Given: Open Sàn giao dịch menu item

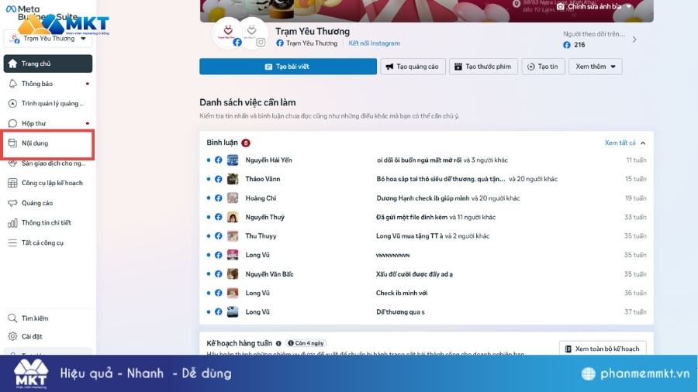Looking at the screenshot, I should [x=47, y=163].
